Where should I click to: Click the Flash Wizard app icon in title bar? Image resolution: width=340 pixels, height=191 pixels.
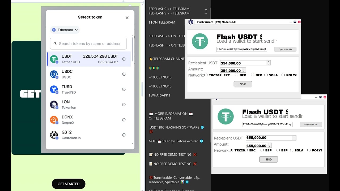(x=191, y=22)
